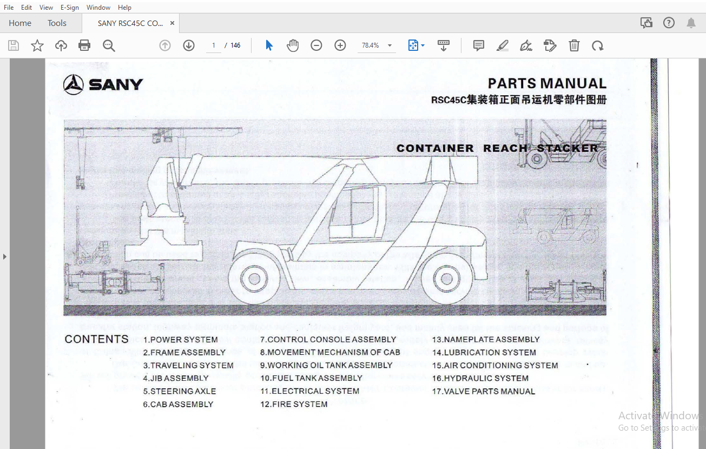Open the find text magnifier tool
Image resolution: width=706 pixels, height=449 pixels.
click(109, 45)
